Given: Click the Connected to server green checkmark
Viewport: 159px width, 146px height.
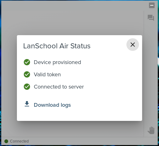Looking at the screenshot, I should tap(27, 87).
